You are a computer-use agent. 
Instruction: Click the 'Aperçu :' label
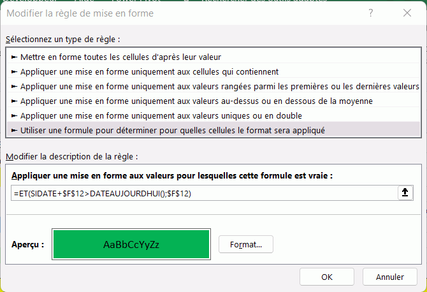click(x=28, y=244)
